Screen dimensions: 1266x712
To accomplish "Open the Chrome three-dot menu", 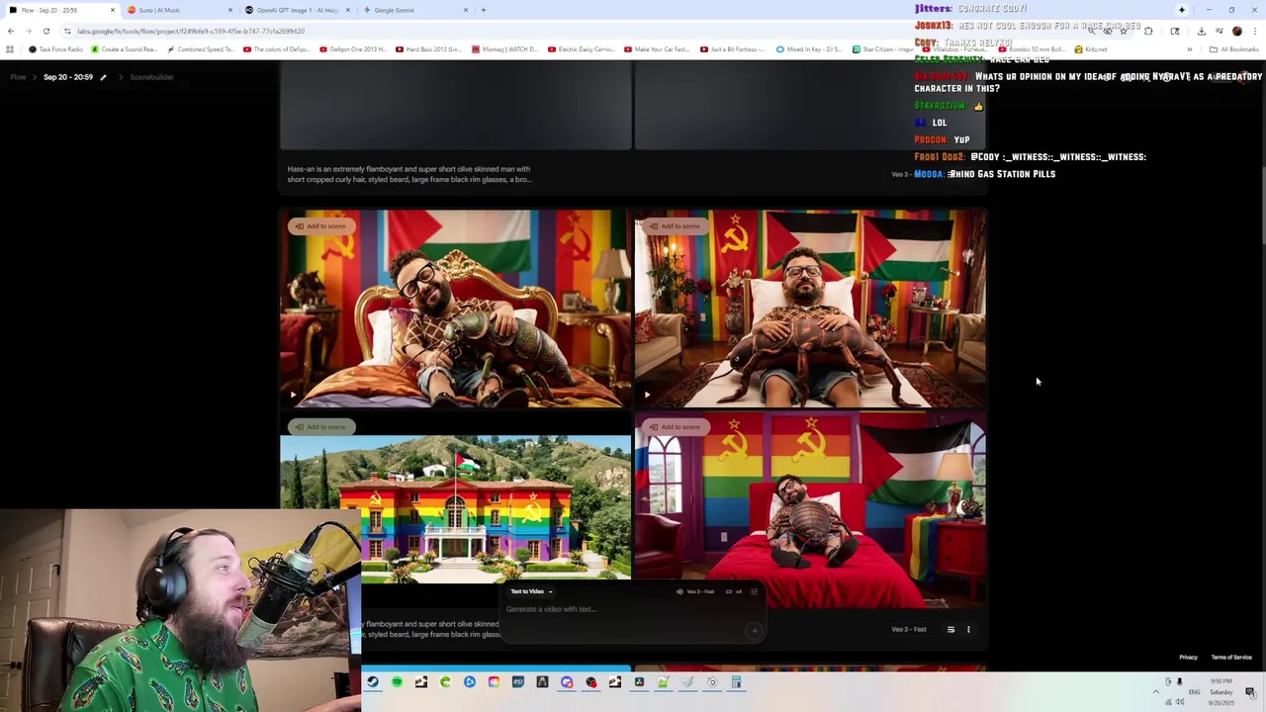I will pyautogui.click(x=1254, y=31).
